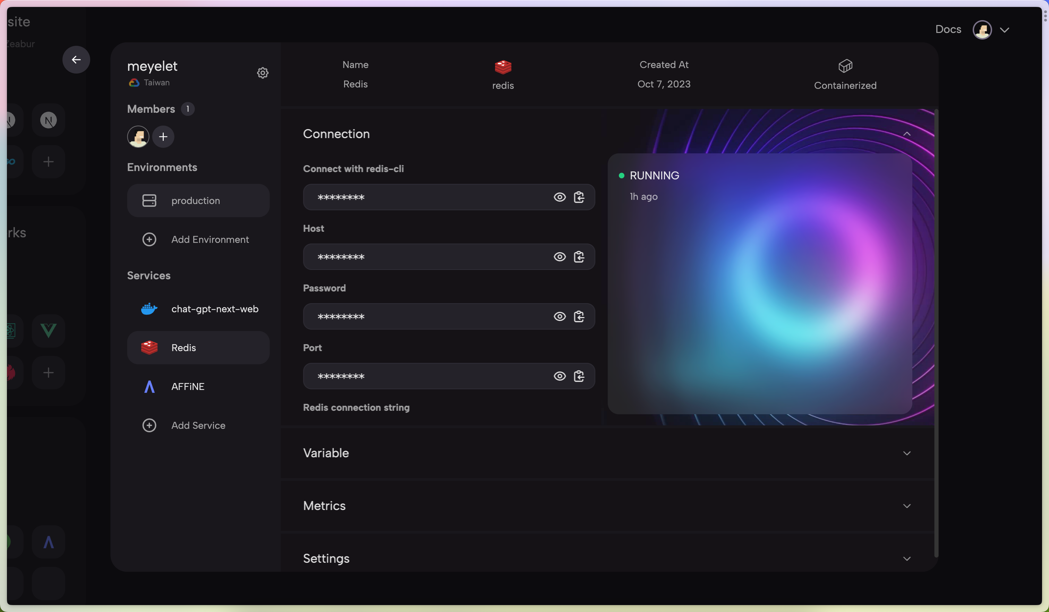Open project settings gear icon

(263, 73)
